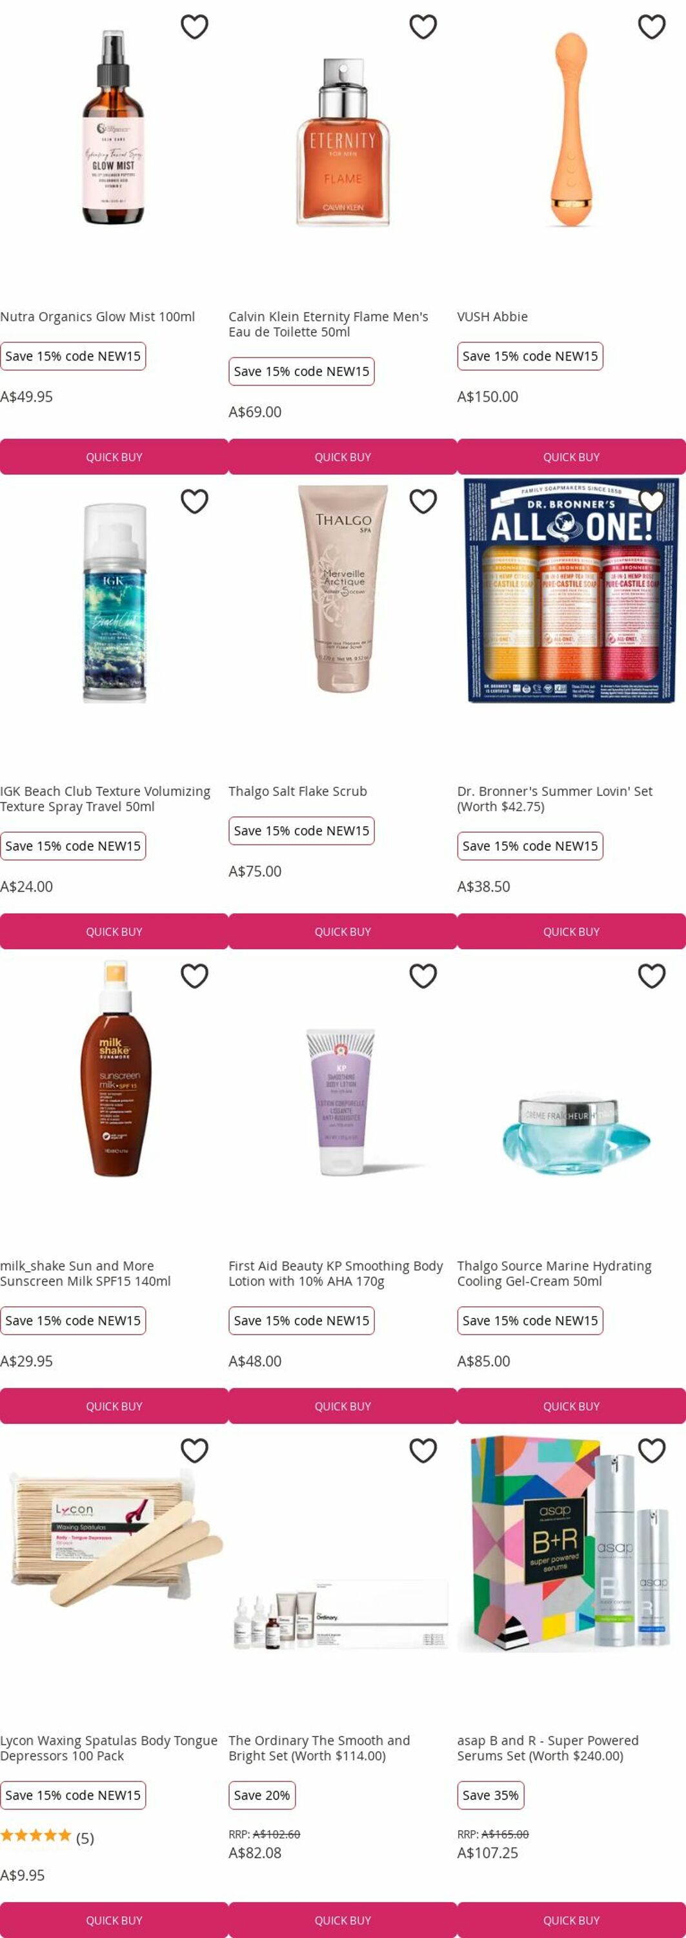The width and height of the screenshot is (686, 1938).
Task: Quick Buy the Nutra Organics Glow Mist
Action: point(114,457)
